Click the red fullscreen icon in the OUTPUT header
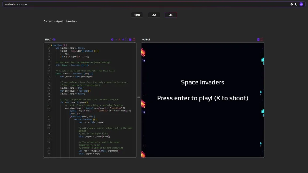 [x=262, y=39]
